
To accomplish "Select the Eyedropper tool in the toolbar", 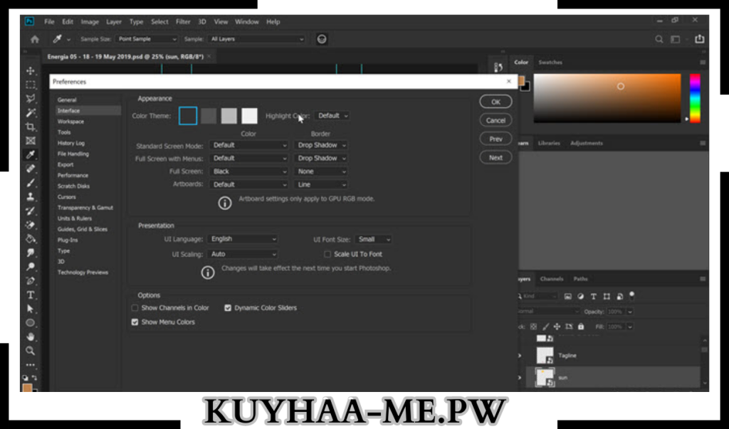I will (x=31, y=154).
